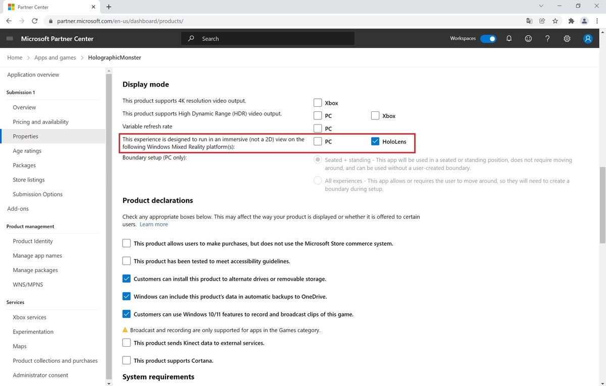The height and width of the screenshot is (386, 606).
Task: Open Submission Options page
Action: click(x=38, y=194)
